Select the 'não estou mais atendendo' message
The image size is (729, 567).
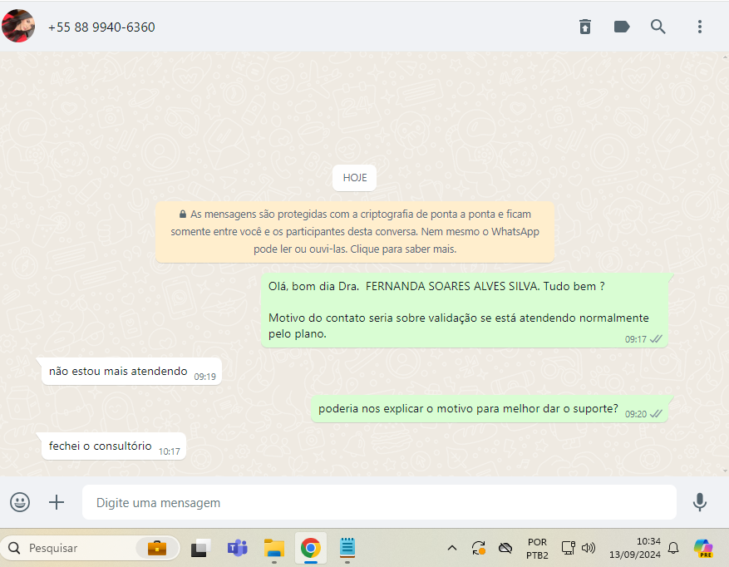(x=118, y=372)
